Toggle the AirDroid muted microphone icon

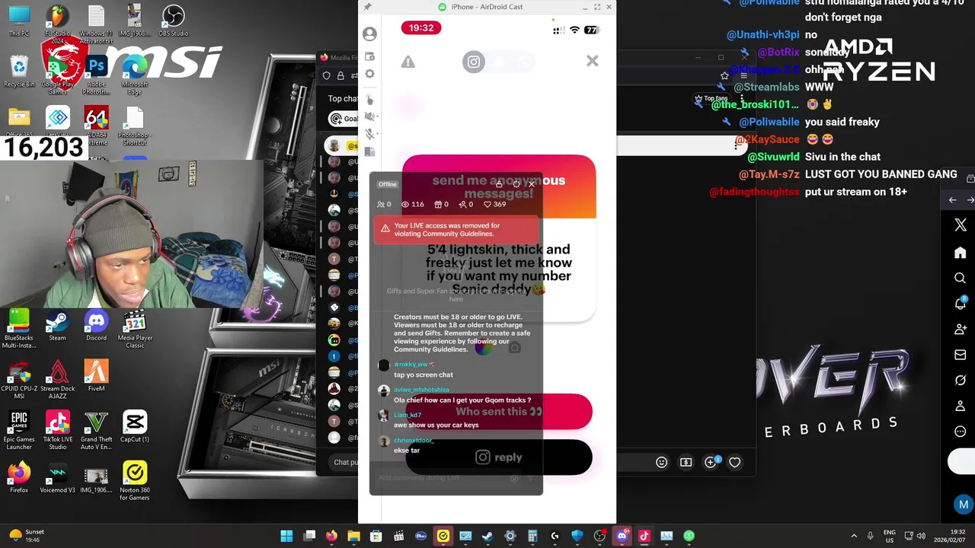tap(369, 134)
